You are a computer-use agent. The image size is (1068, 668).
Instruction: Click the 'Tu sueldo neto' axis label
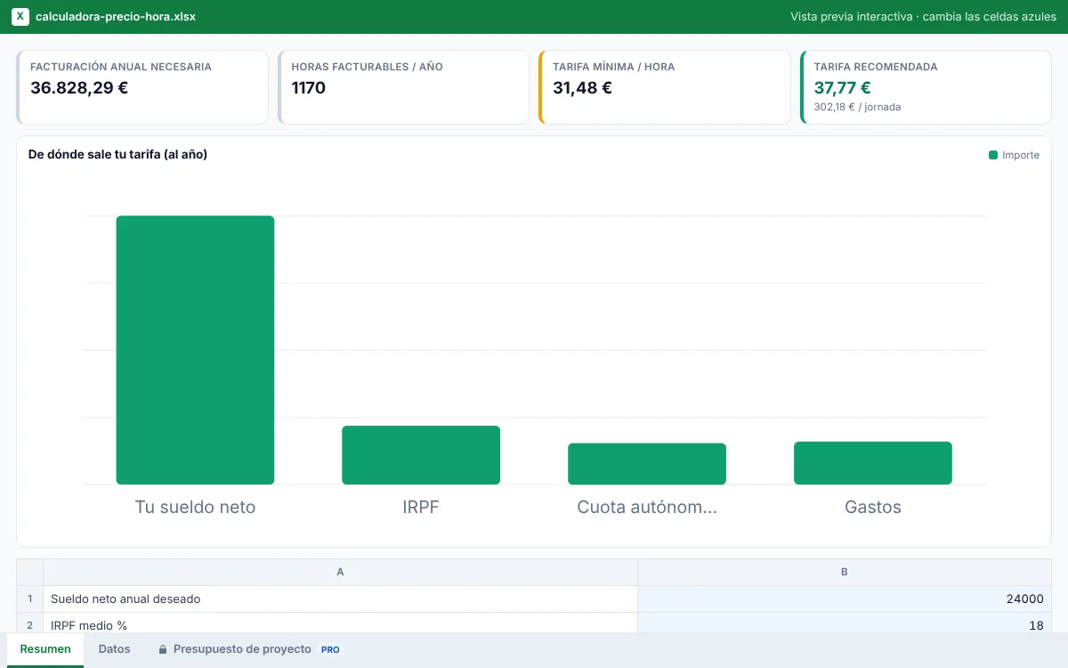195,507
